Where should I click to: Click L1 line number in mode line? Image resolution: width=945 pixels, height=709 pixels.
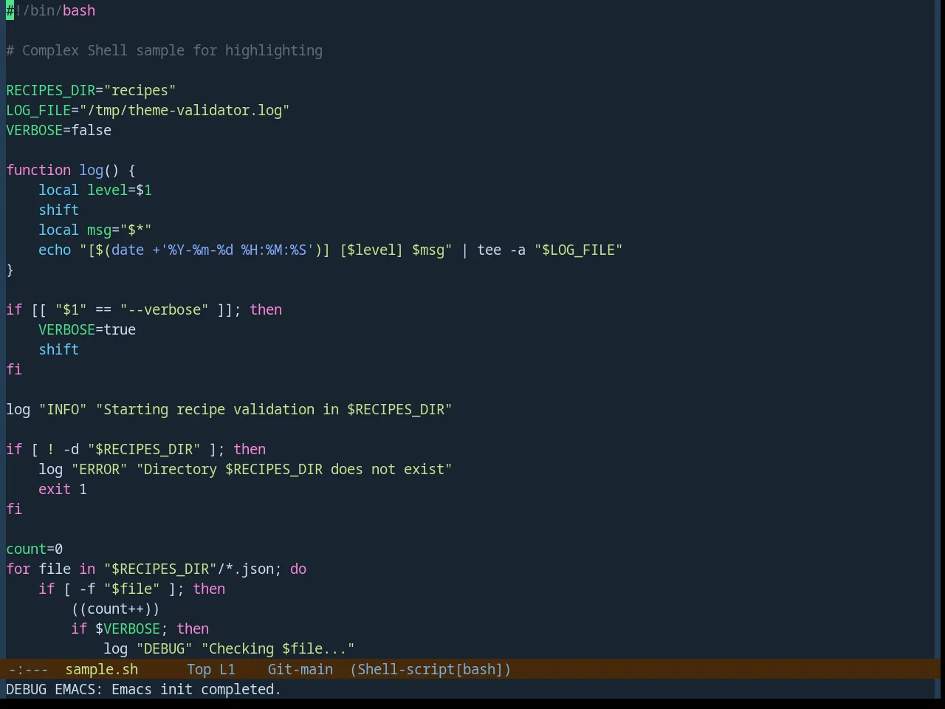click(227, 669)
